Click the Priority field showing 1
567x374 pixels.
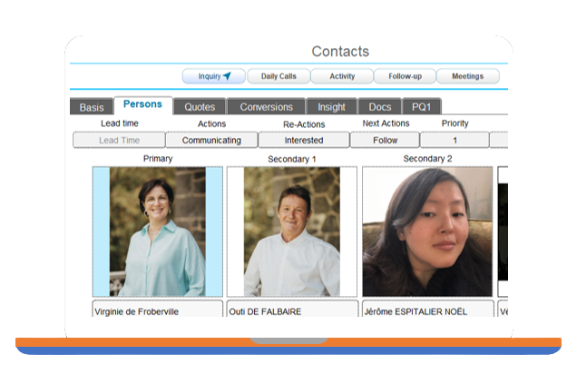click(455, 141)
